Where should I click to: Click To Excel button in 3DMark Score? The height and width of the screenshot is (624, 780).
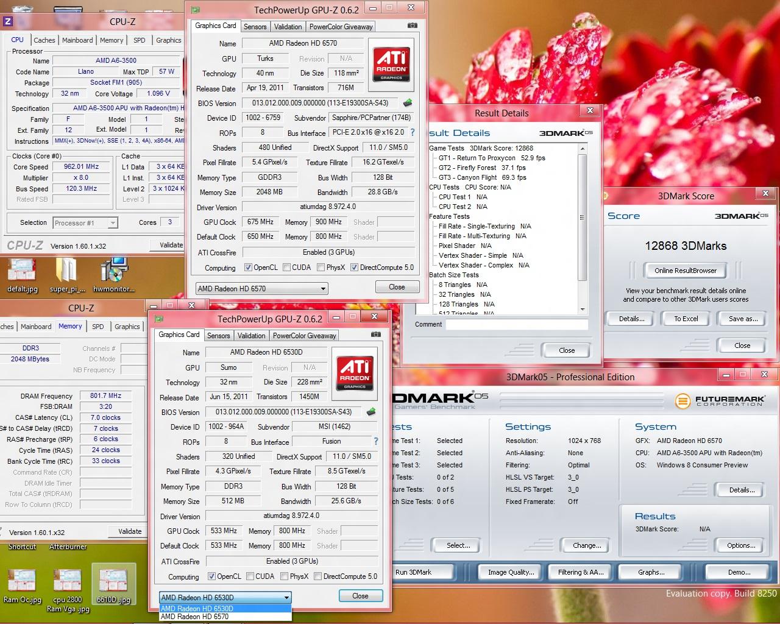pyautogui.click(x=686, y=319)
